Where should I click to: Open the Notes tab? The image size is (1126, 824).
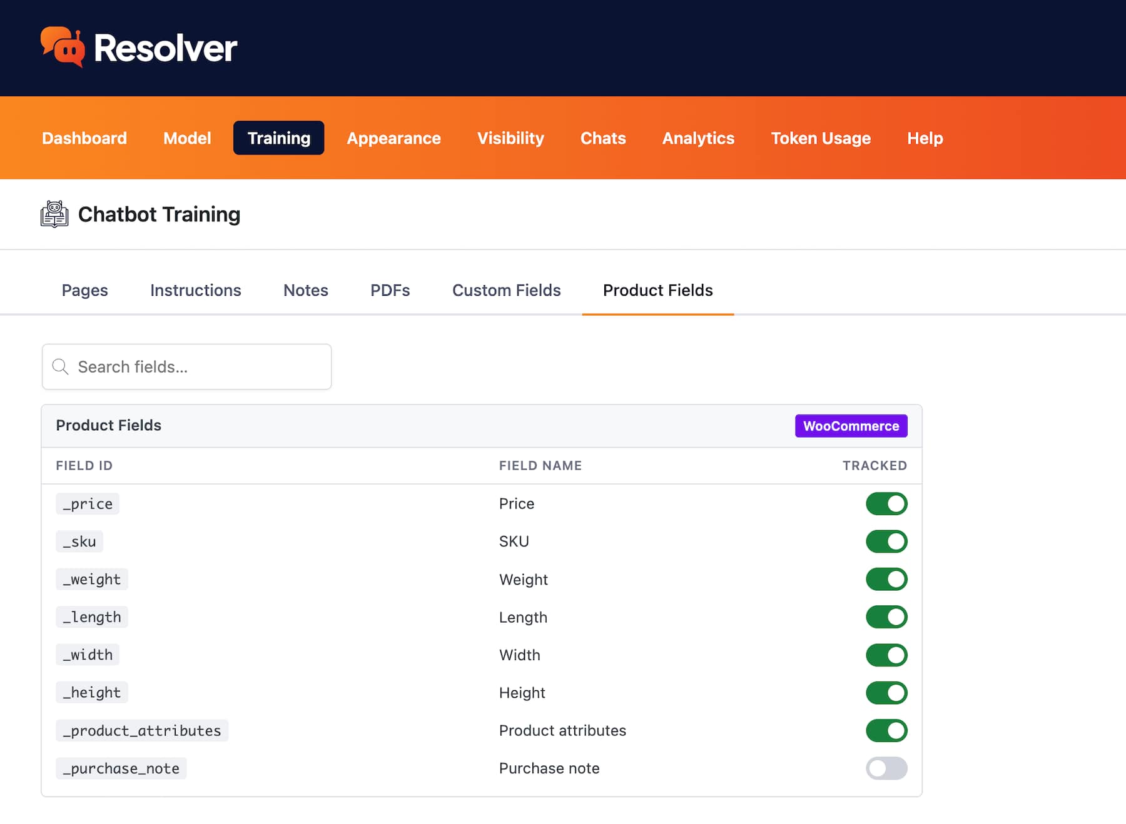(x=306, y=291)
